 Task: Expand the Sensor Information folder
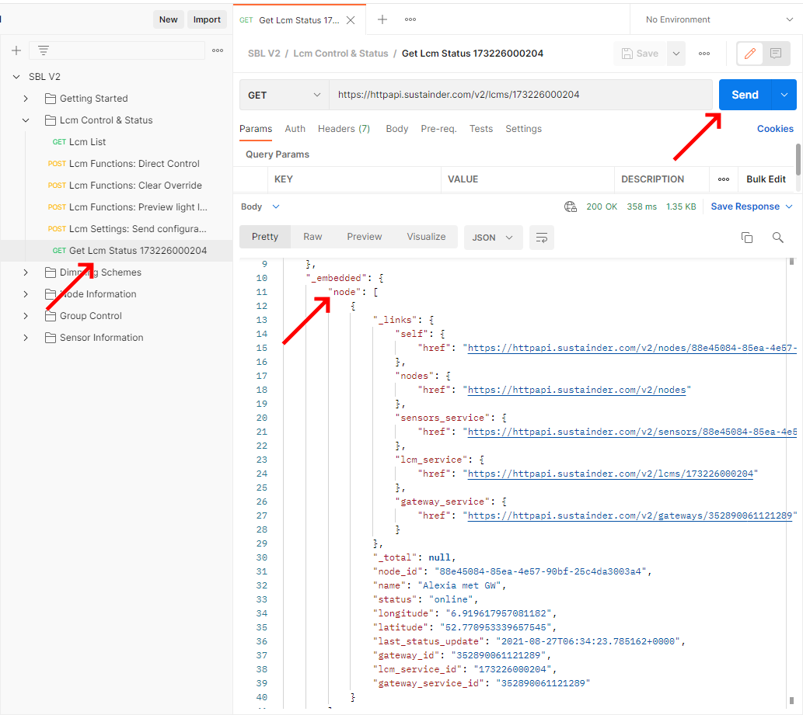(x=25, y=337)
